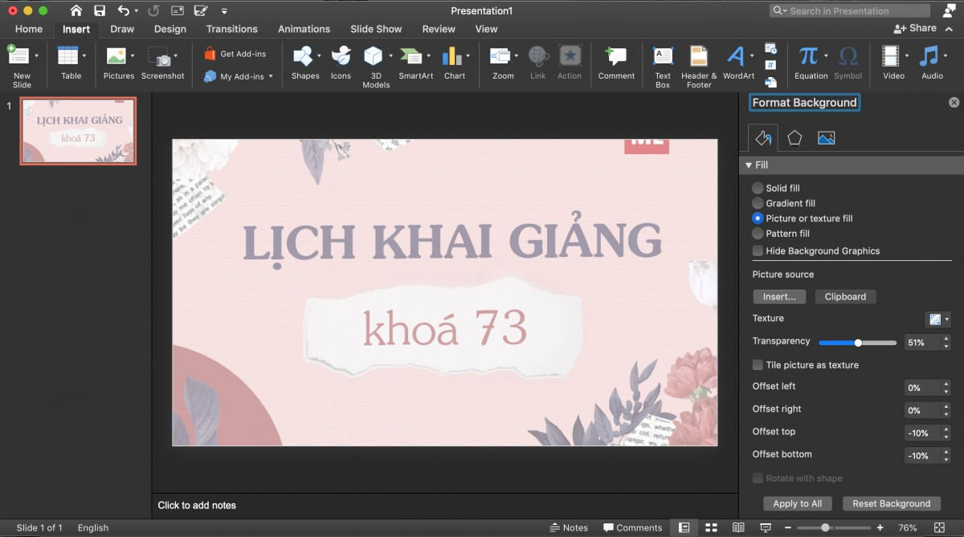Choose Pattern fill option

[x=758, y=234]
